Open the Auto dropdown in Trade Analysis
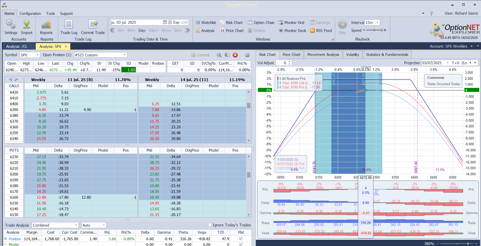 (x=104, y=225)
